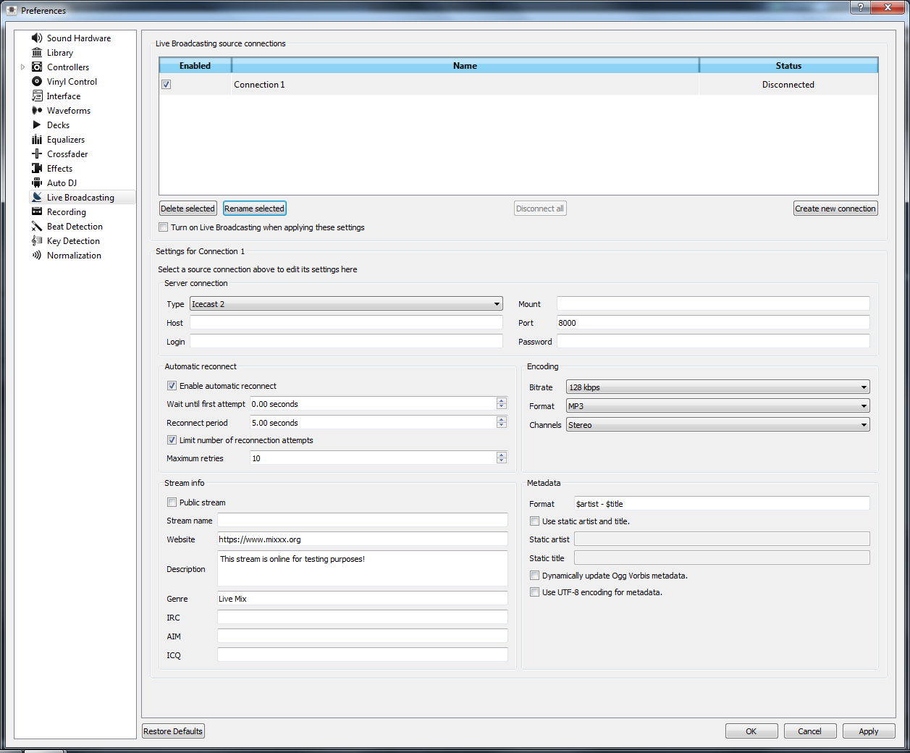Viewport: 910px width, 753px height.
Task: Click Create new connection button
Action: click(x=835, y=209)
